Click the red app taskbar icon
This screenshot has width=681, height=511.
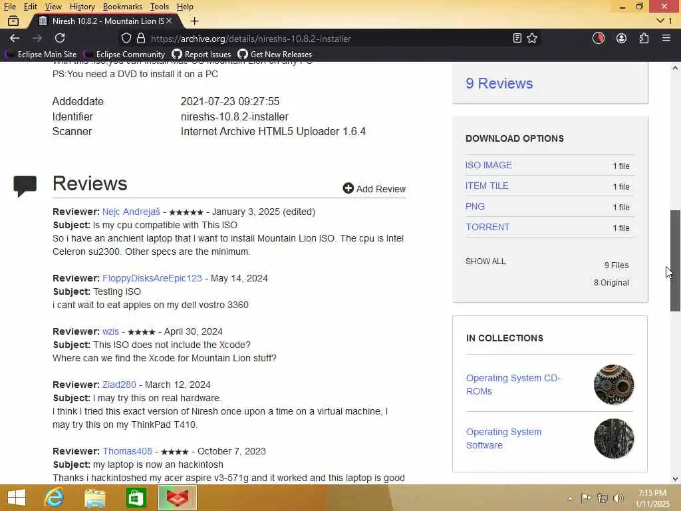(178, 498)
